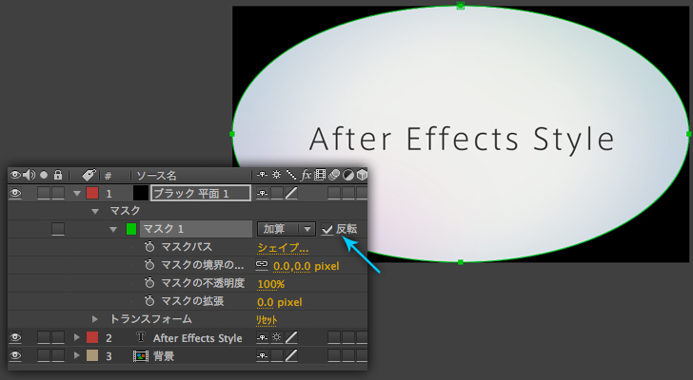
Task: Click the adjustment layer half-circle icon in header
Action: [348, 175]
